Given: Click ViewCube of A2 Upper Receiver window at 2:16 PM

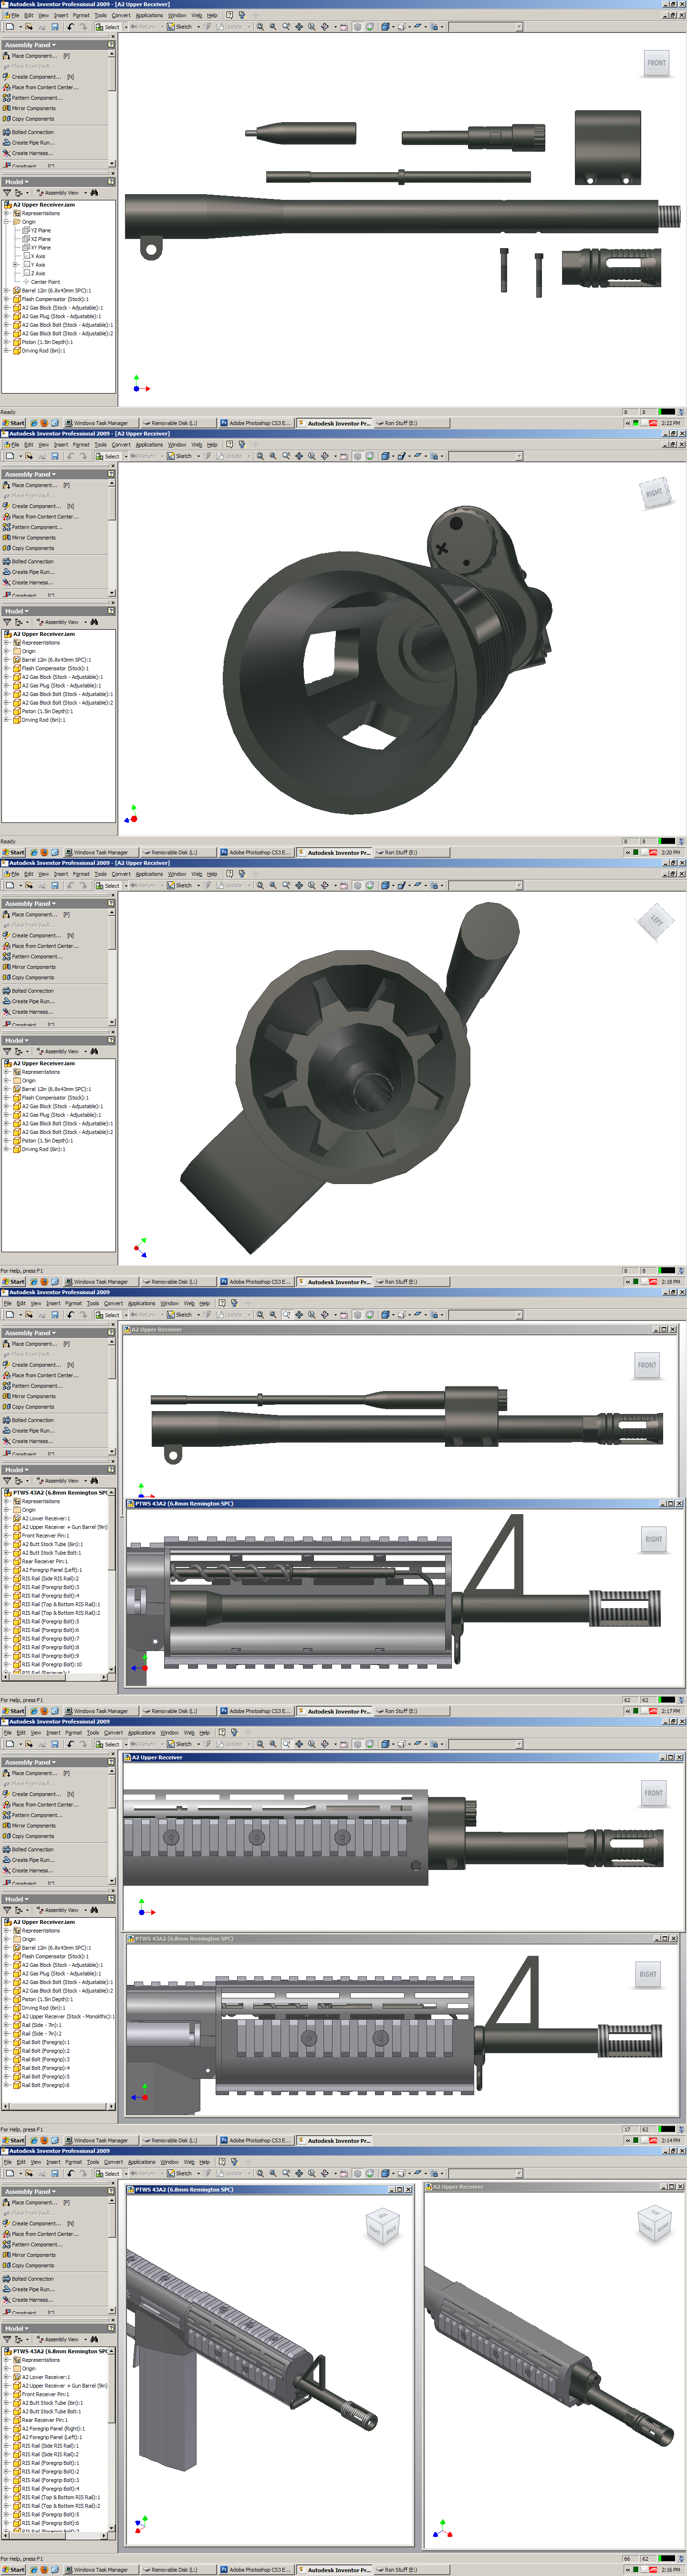Looking at the screenshot, I should (655, 2223).
